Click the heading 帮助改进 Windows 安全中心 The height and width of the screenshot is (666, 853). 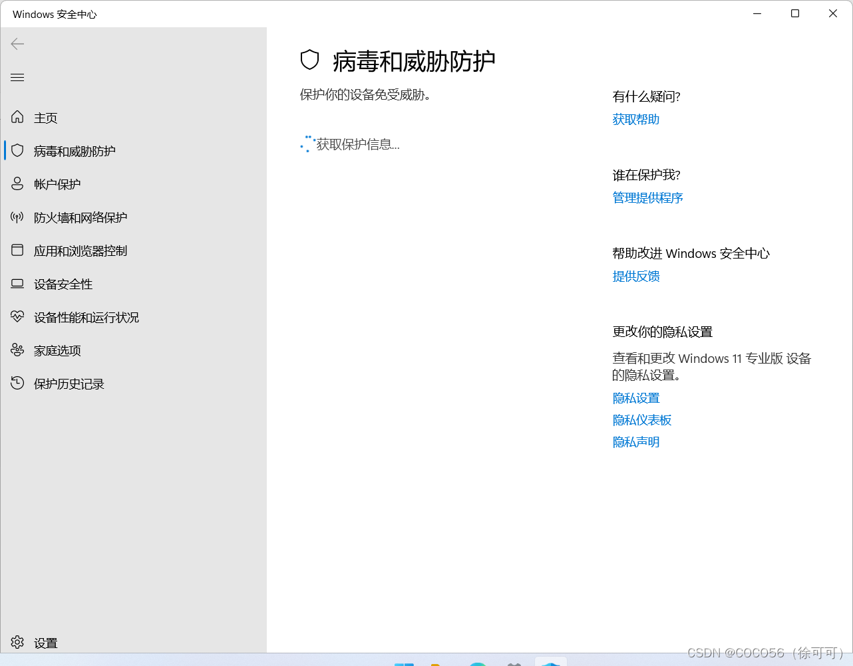(x=691, y=254)
